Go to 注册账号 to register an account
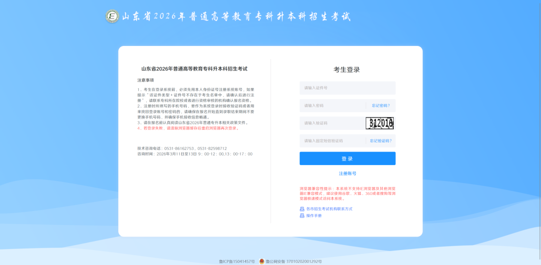 click(x=348, y=173)
